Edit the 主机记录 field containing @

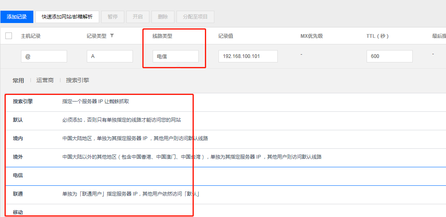pos(44,56)
